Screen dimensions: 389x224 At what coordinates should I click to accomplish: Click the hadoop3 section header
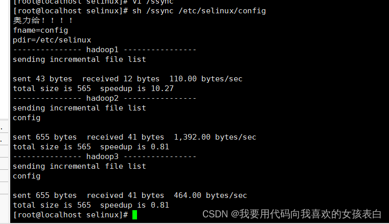pos(104,156)
